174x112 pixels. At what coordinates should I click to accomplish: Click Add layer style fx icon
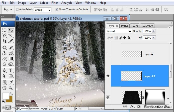[x=132, y=107]
